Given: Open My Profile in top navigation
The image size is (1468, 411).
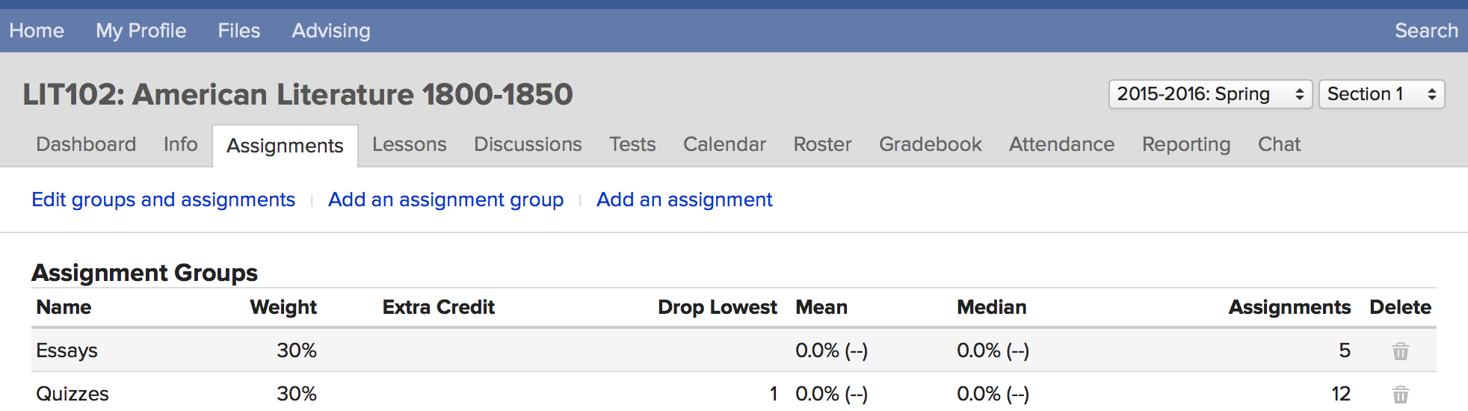Looking at the screenshot, I should [141, 31].
